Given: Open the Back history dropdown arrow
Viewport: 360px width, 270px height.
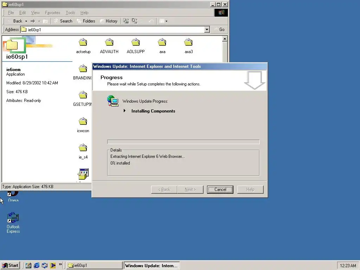Looking at the screenshot, I should pos(26,21).
